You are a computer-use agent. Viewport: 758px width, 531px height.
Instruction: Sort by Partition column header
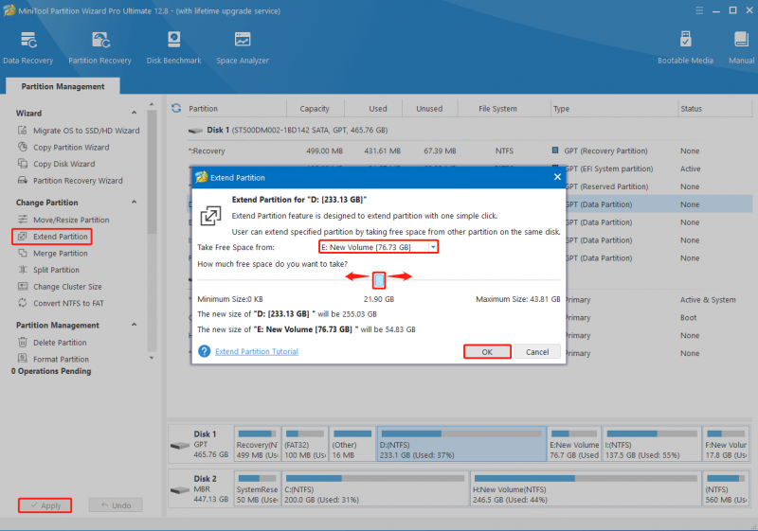pyautogui.click(x=235, y=109)
